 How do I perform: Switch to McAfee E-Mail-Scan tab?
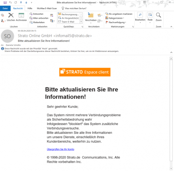coord(47,8)
